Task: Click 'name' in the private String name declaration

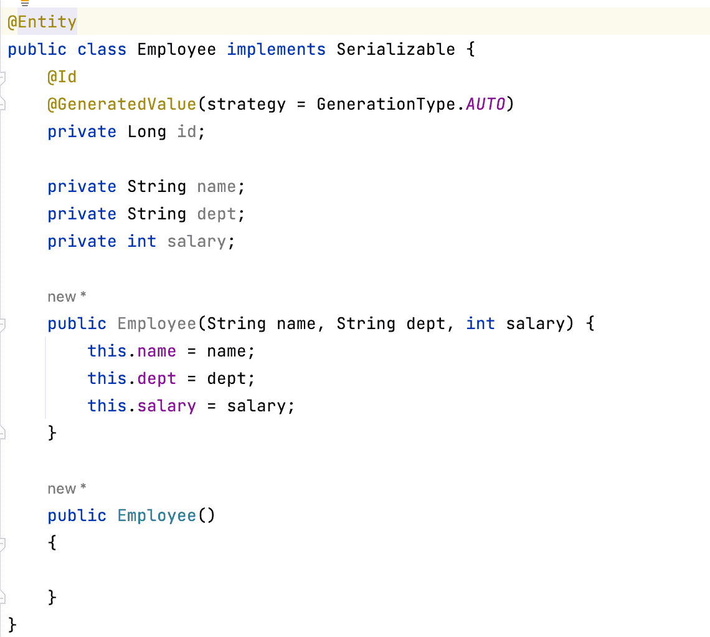Action: point(217,186)
